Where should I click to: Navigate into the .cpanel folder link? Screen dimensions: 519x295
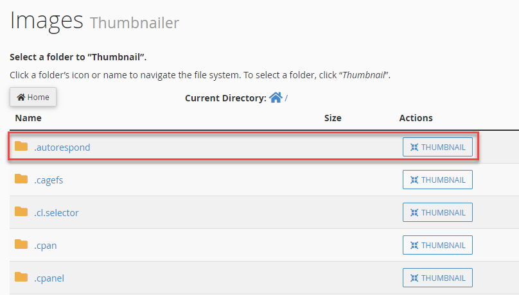(49, 278)
